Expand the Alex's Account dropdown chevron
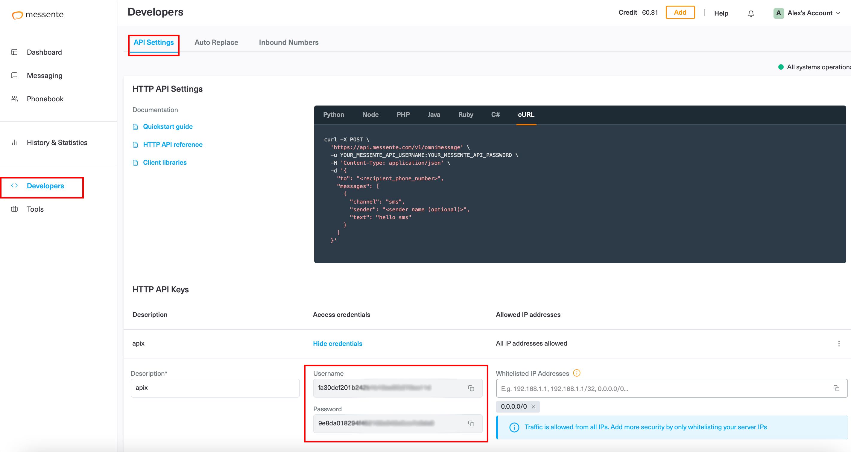This screenshot has width=851, height=452. (x=838, y=13)
